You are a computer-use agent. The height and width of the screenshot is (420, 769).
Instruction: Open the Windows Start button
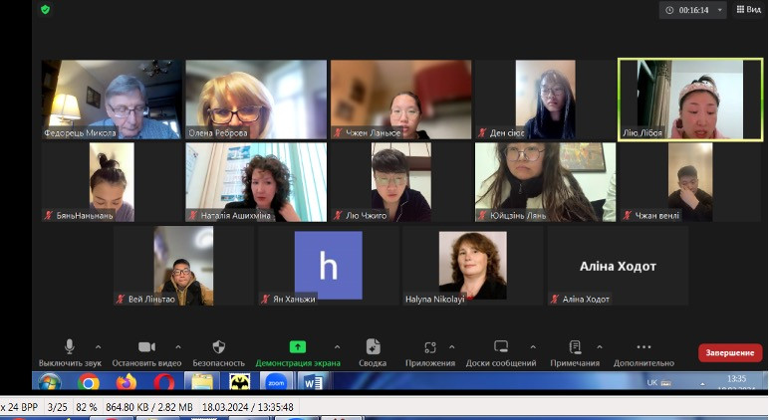coord(50,382)
